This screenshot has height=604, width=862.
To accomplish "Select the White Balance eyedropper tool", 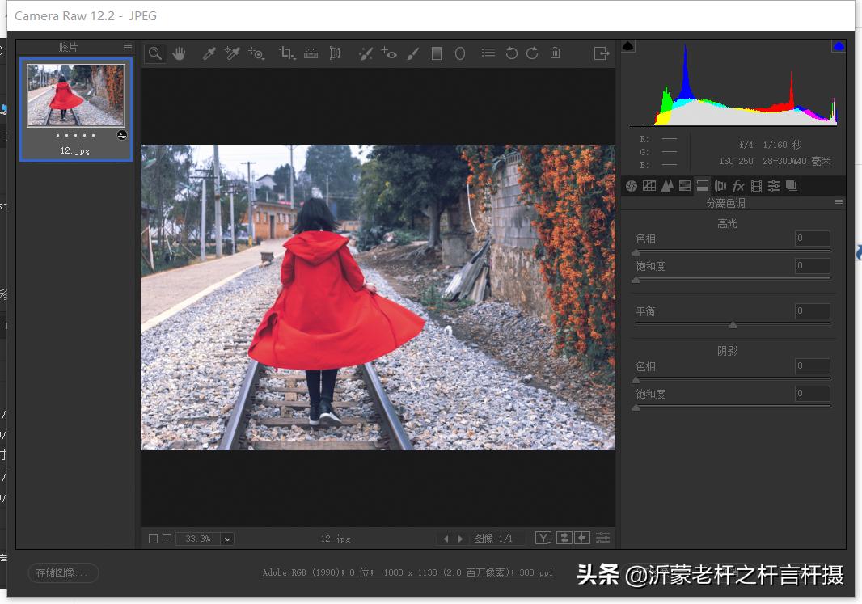I will (x=209, y=53).
